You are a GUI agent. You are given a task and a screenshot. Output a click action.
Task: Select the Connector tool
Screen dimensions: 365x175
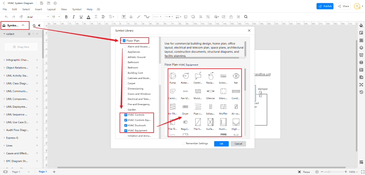146,17
